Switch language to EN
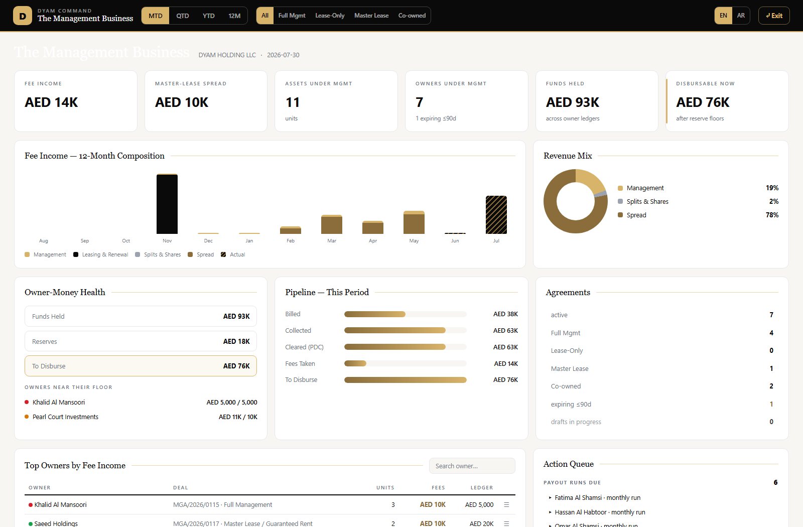The width and height of the screenshot is (803, 527). [723, 16]
